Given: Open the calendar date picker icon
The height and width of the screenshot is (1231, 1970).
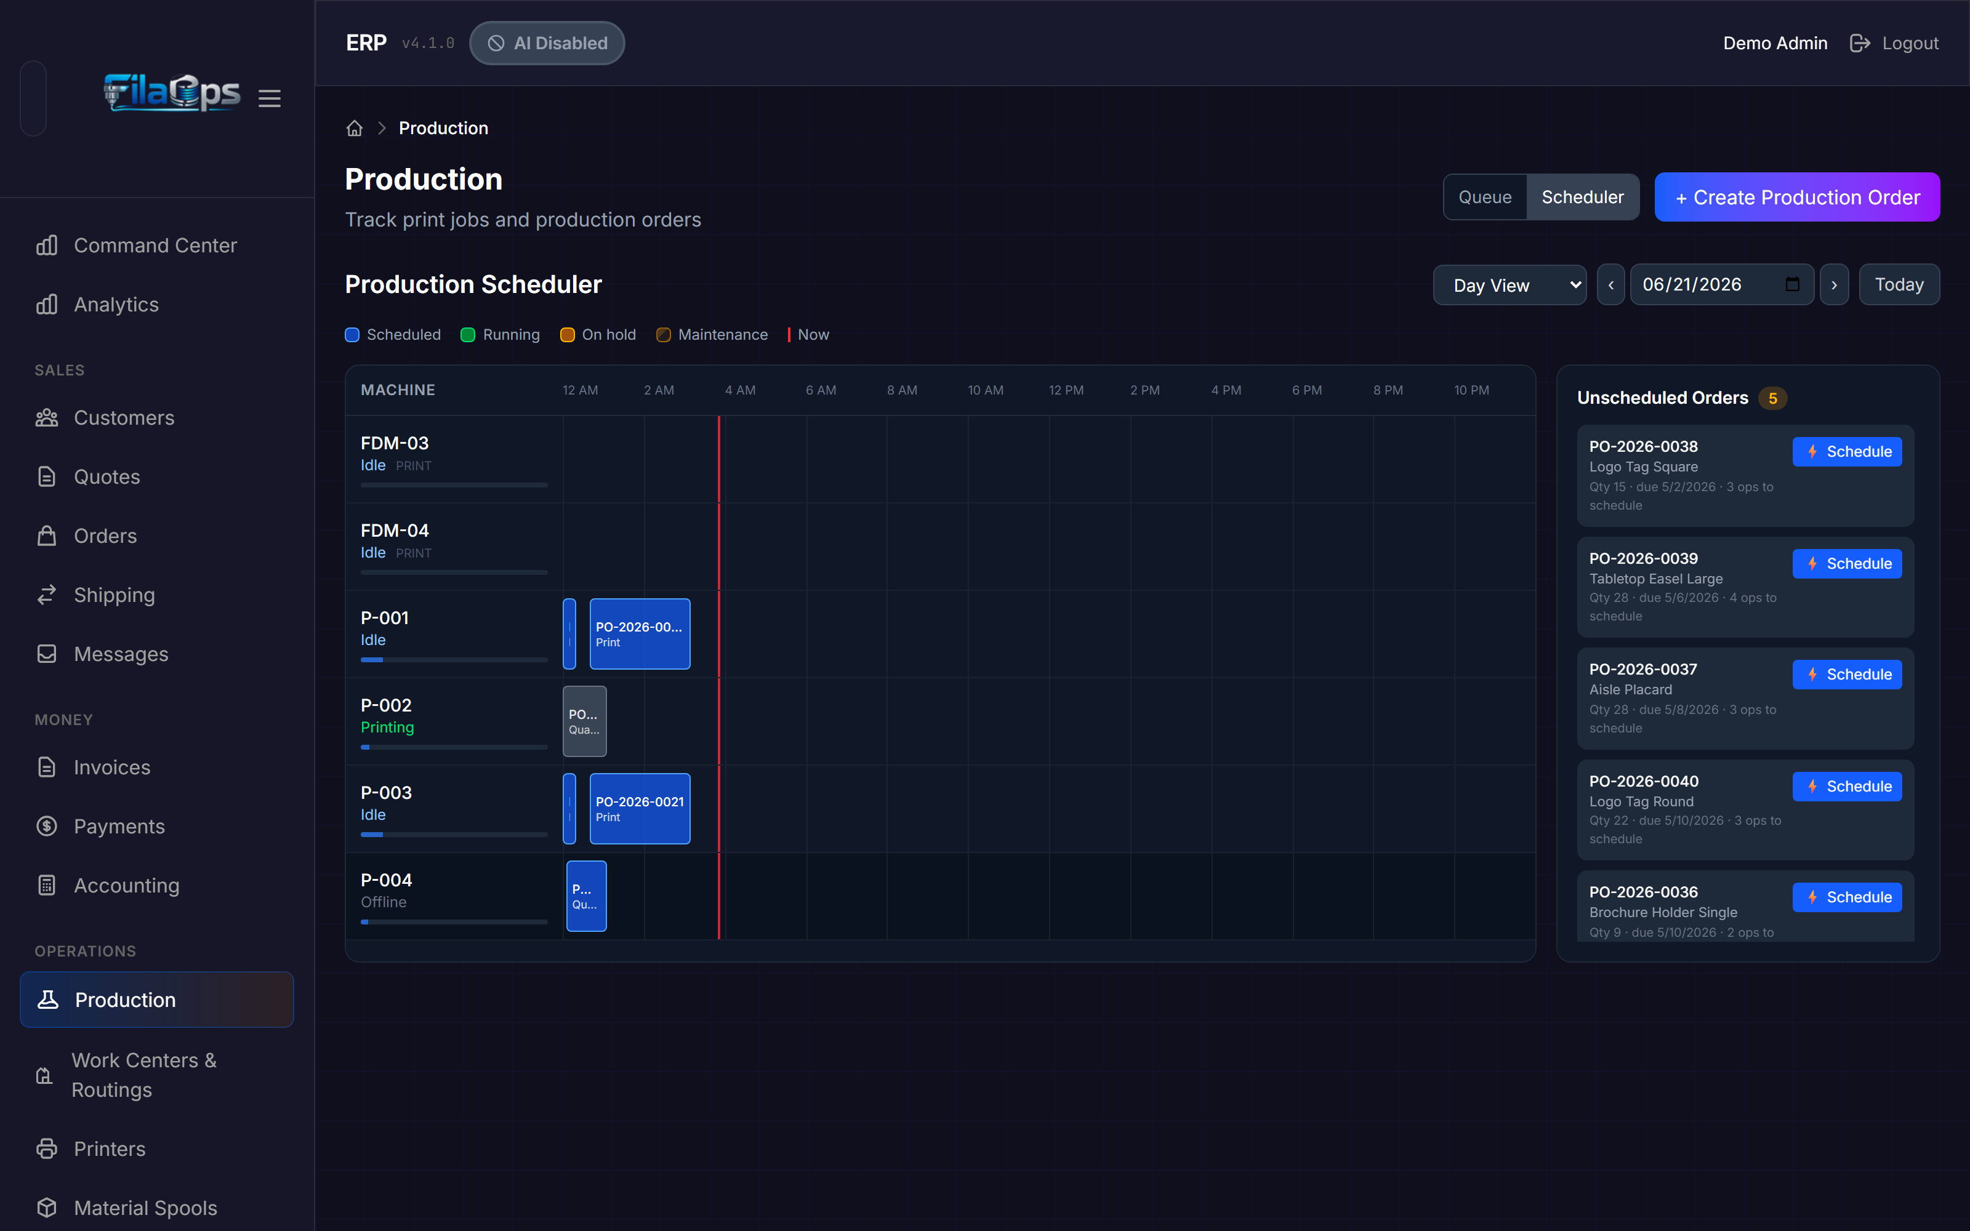Looking at the screenshot, I should 1793,284.
